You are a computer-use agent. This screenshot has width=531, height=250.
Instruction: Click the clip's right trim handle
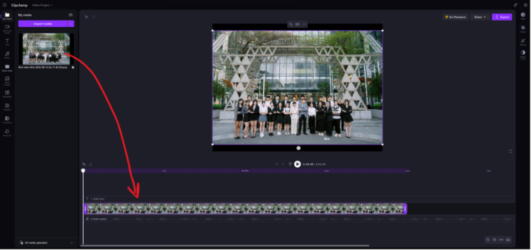pyautogui.click(x=405, y=209)
